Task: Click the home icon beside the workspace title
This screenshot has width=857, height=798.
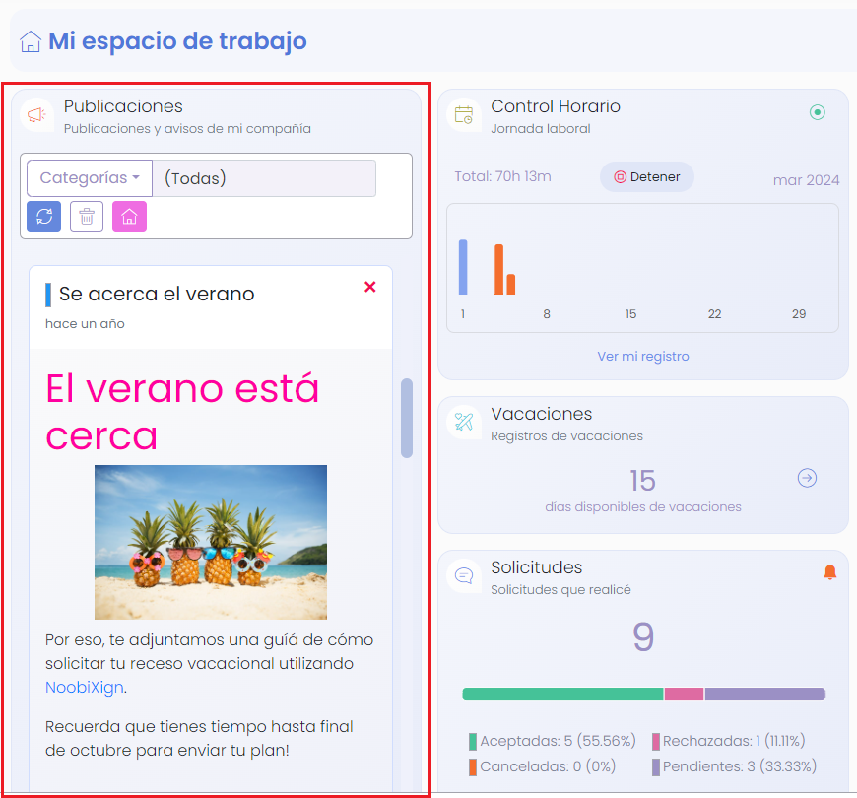Action: [x=31, y=42]
